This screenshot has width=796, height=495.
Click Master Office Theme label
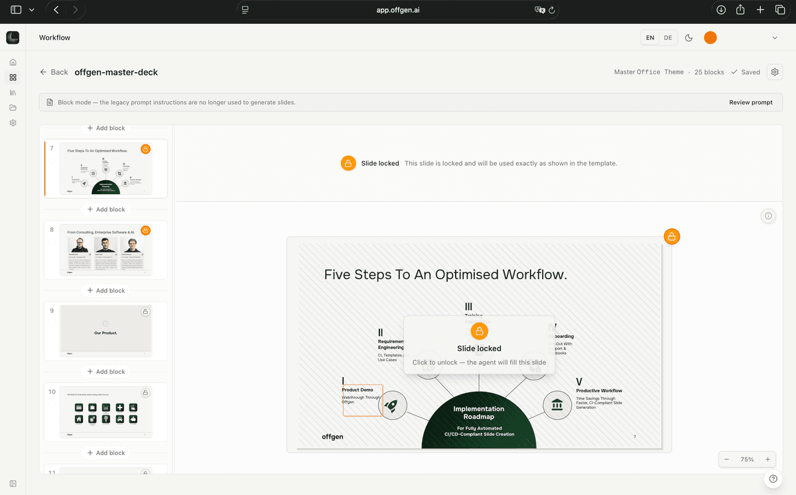(649, 72)
